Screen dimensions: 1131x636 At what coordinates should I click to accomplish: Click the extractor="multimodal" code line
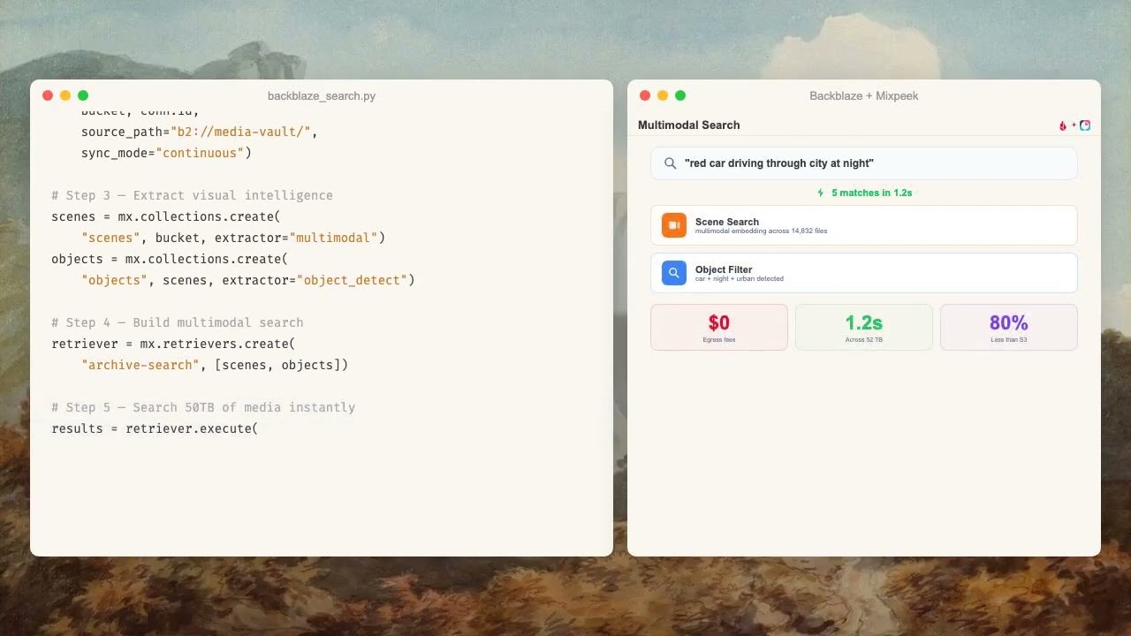[233, 238]
